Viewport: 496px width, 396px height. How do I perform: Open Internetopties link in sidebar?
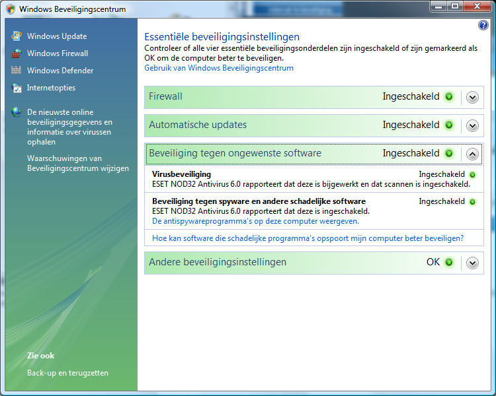tap(51, 88)
